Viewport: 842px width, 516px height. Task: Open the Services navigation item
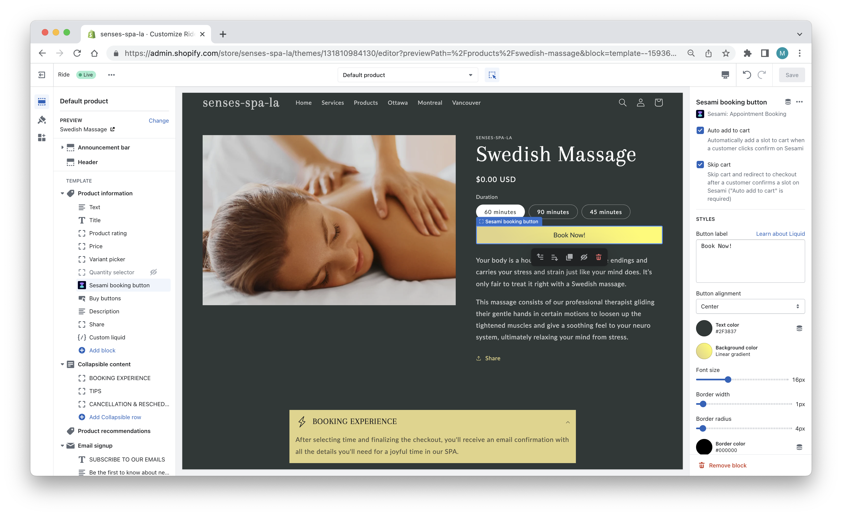pyautogui.click(x=333, y=103)
